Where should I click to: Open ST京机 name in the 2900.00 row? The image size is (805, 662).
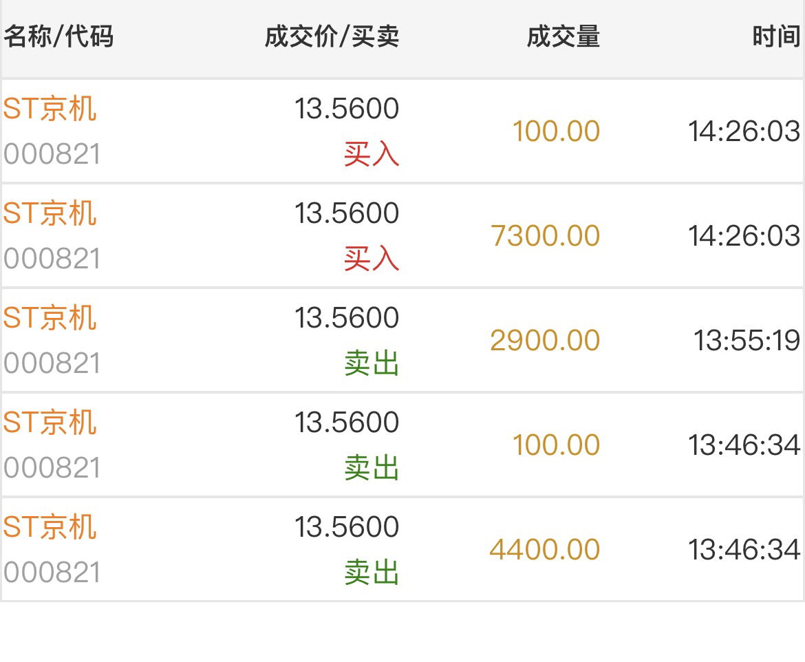[50, 318]
